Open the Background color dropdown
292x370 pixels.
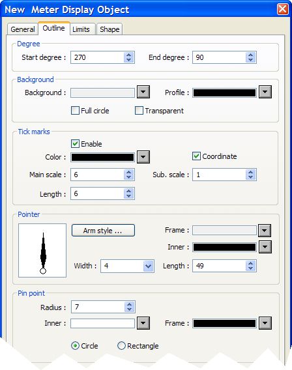click(143, 92)
